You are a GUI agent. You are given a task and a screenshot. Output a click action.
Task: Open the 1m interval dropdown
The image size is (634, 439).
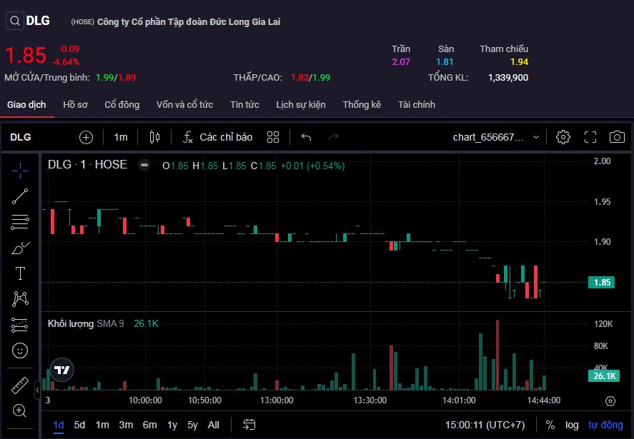click(121, 137)
